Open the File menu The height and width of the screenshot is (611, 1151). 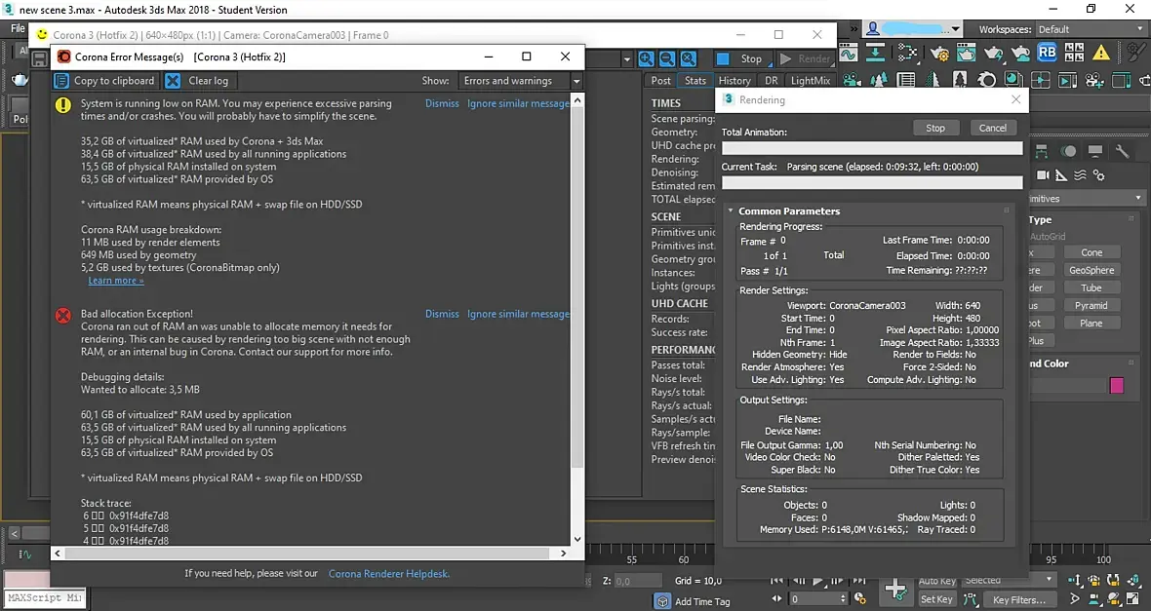click(18, 28)
